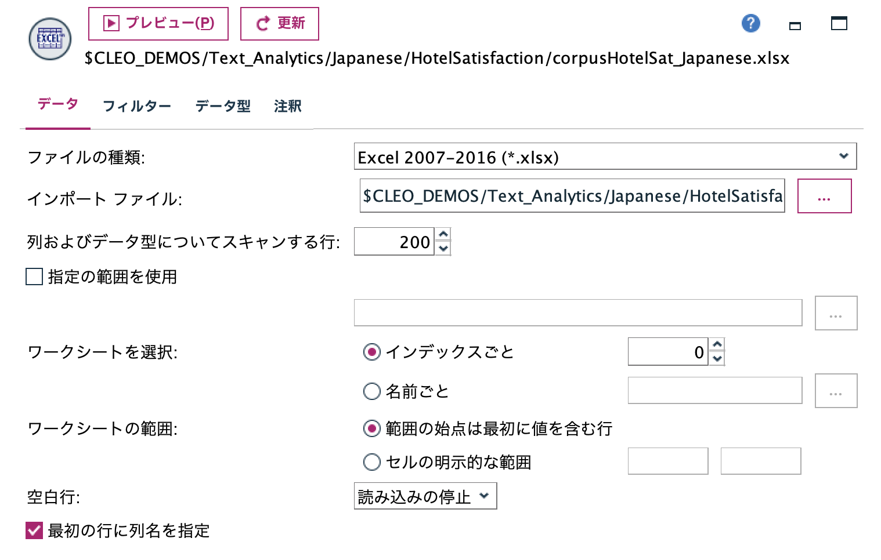This screenshot has height=560, width=881.
Task: Open the 空白行 dropdown
Action: 425,496
